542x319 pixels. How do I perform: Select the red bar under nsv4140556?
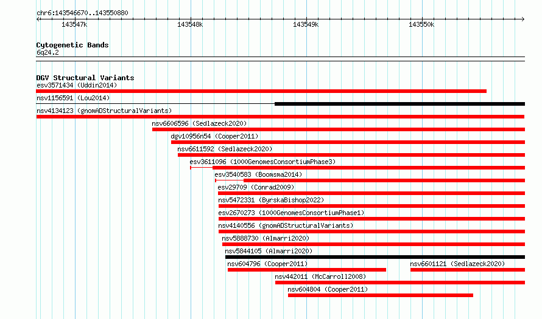point(372,232)
